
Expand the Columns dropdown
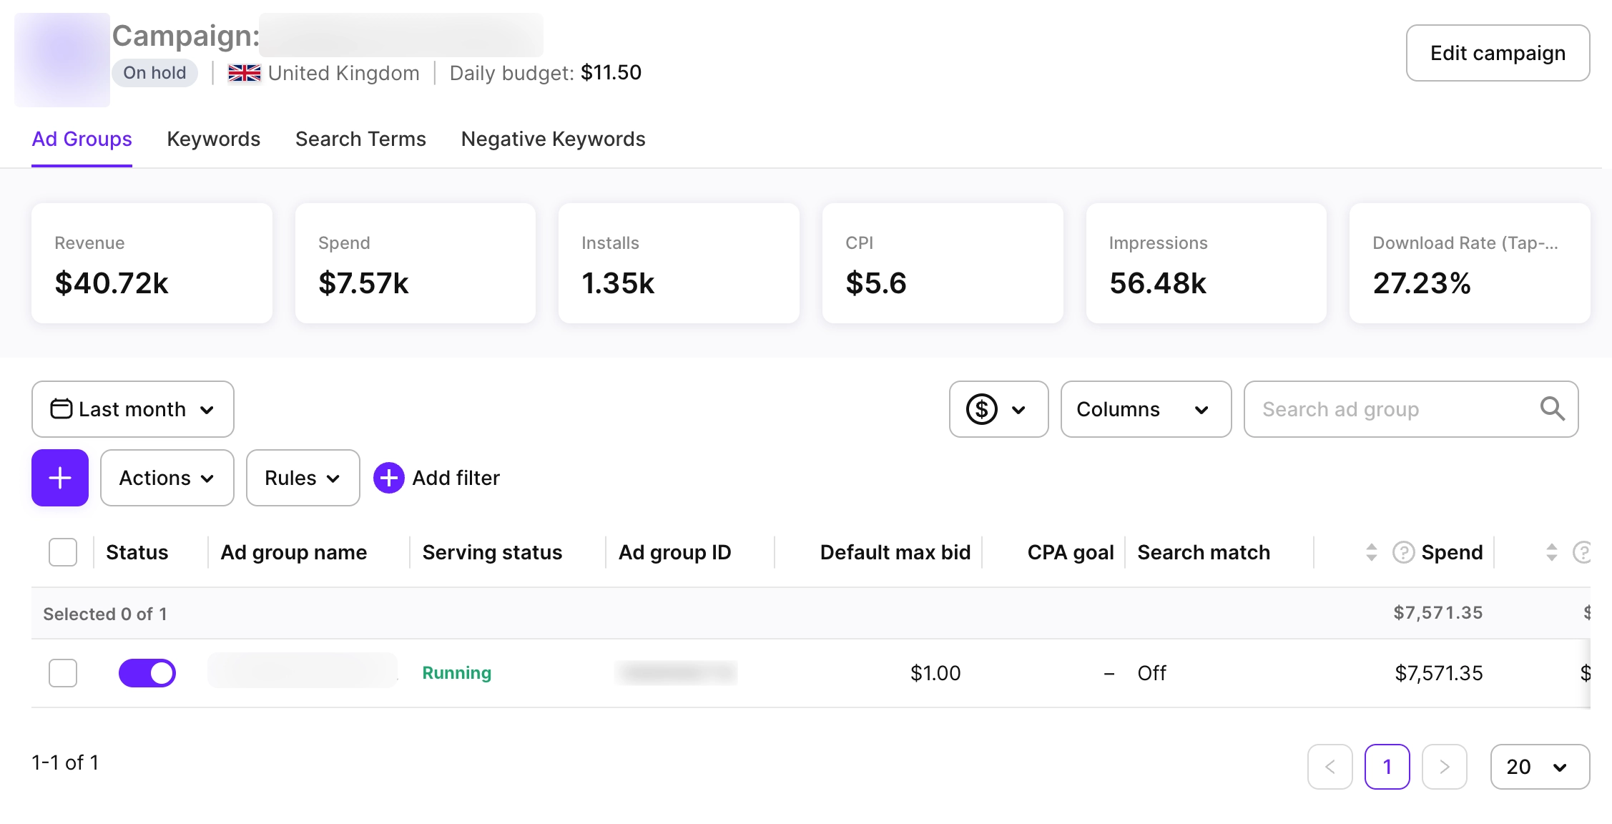[x=1146, y=409]
